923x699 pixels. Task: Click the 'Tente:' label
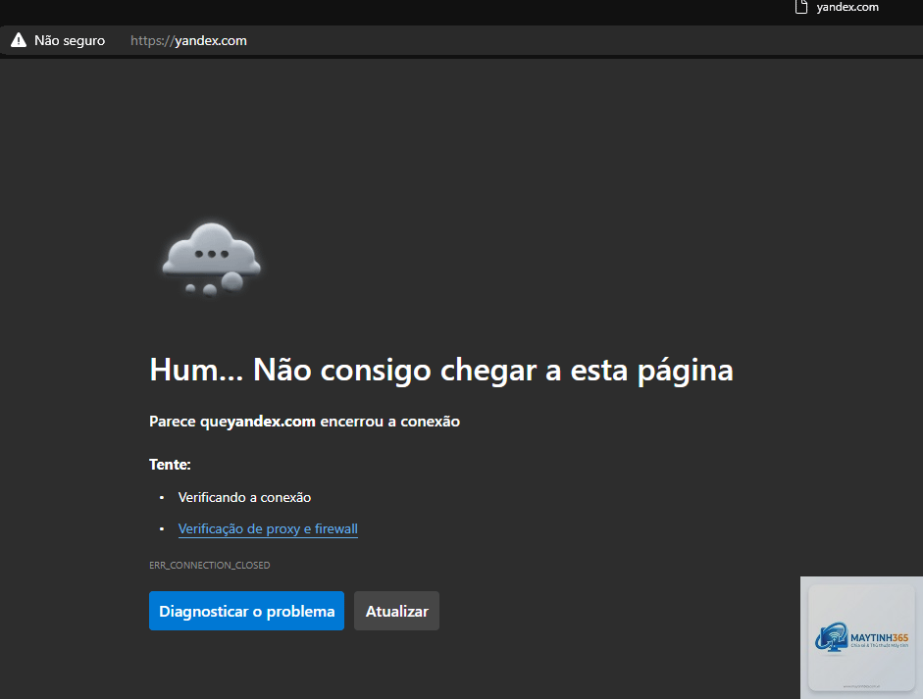pos(170,465)
